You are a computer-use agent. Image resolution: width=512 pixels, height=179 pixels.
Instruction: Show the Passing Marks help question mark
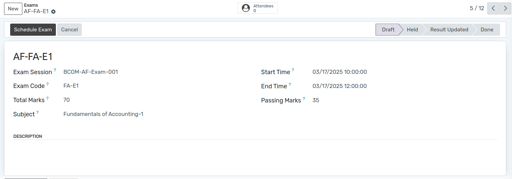(304, 98)
